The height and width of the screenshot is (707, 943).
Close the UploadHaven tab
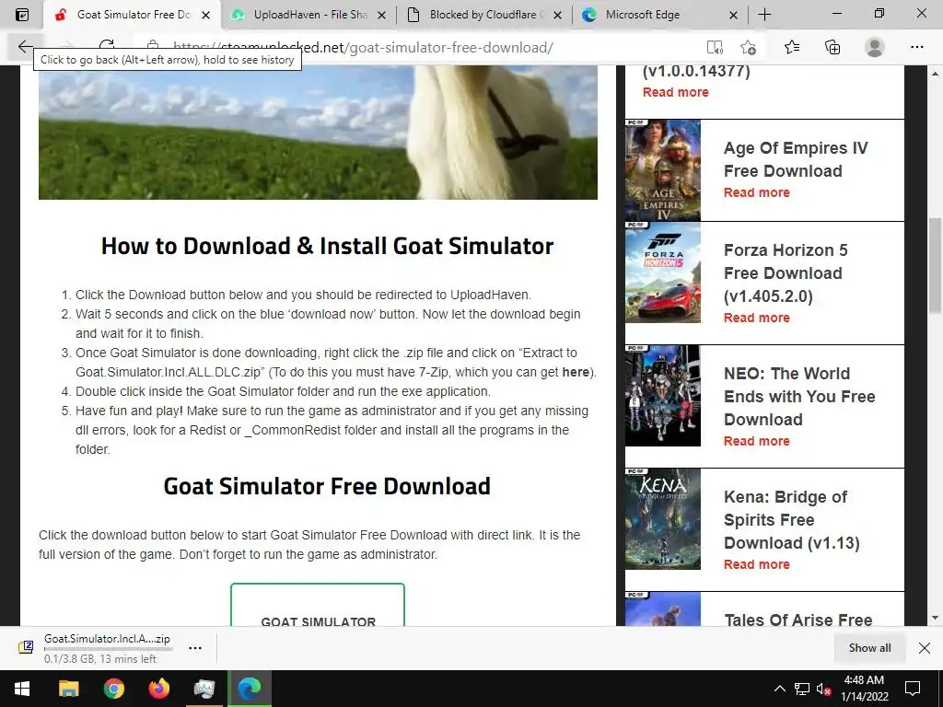[x=381, y=15]
